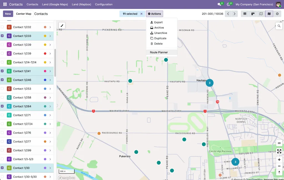Open the apps grid menu

(5, 4)
